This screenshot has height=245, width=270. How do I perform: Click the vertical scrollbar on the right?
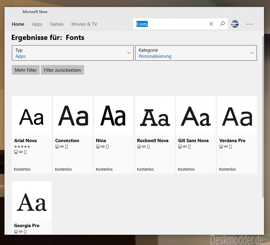point(263,117)
